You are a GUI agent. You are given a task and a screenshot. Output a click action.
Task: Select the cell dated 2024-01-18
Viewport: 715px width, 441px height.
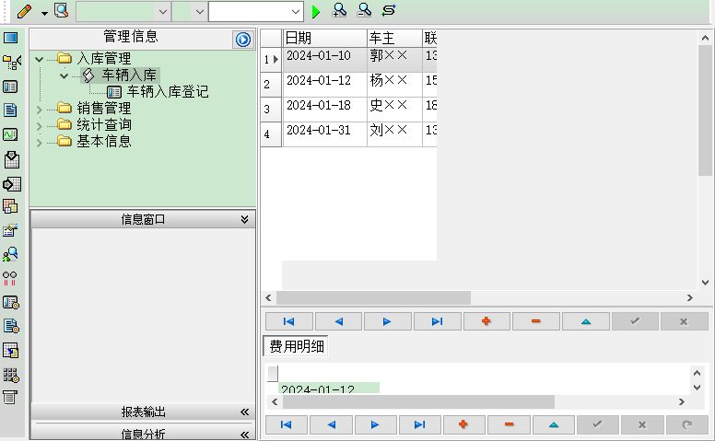(x=324, y=110)
